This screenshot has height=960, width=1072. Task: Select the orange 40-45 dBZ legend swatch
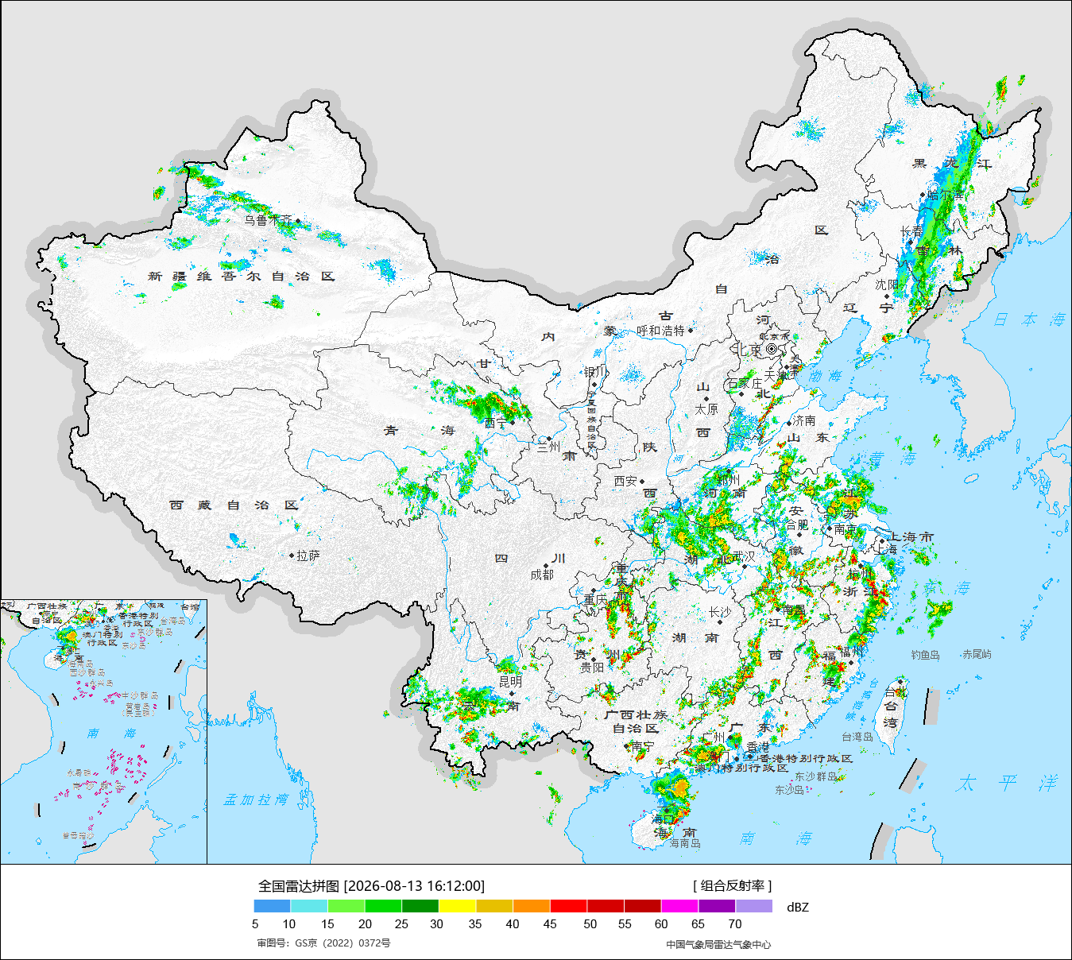click(532, 906)
